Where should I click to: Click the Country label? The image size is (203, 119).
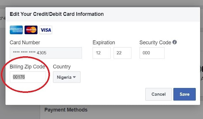[x=62, y=67]
